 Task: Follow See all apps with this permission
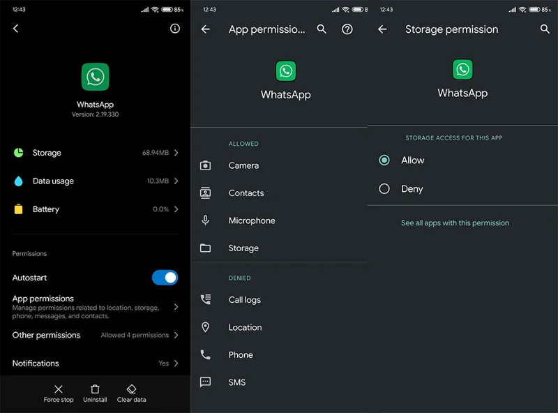(455, 223)
